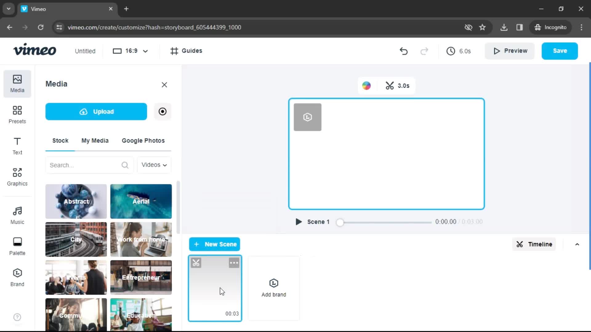
Task: Click the Media panel icon in sidebar
Action: tap(17, 83)
